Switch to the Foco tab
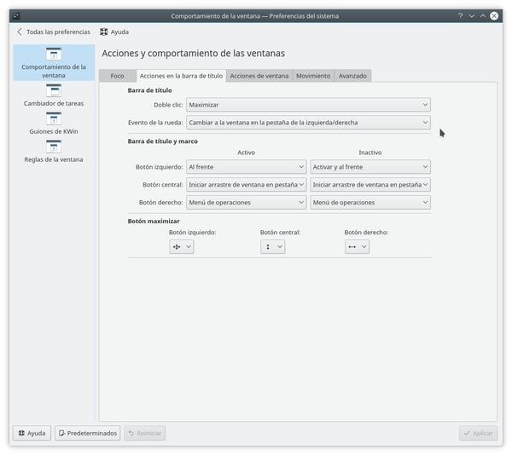The image size is (512, 455). point(117,76)
